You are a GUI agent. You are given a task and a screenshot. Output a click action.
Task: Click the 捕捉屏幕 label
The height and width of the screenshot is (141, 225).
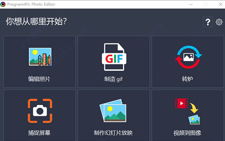pyautogui.click(x=39, y=133)
